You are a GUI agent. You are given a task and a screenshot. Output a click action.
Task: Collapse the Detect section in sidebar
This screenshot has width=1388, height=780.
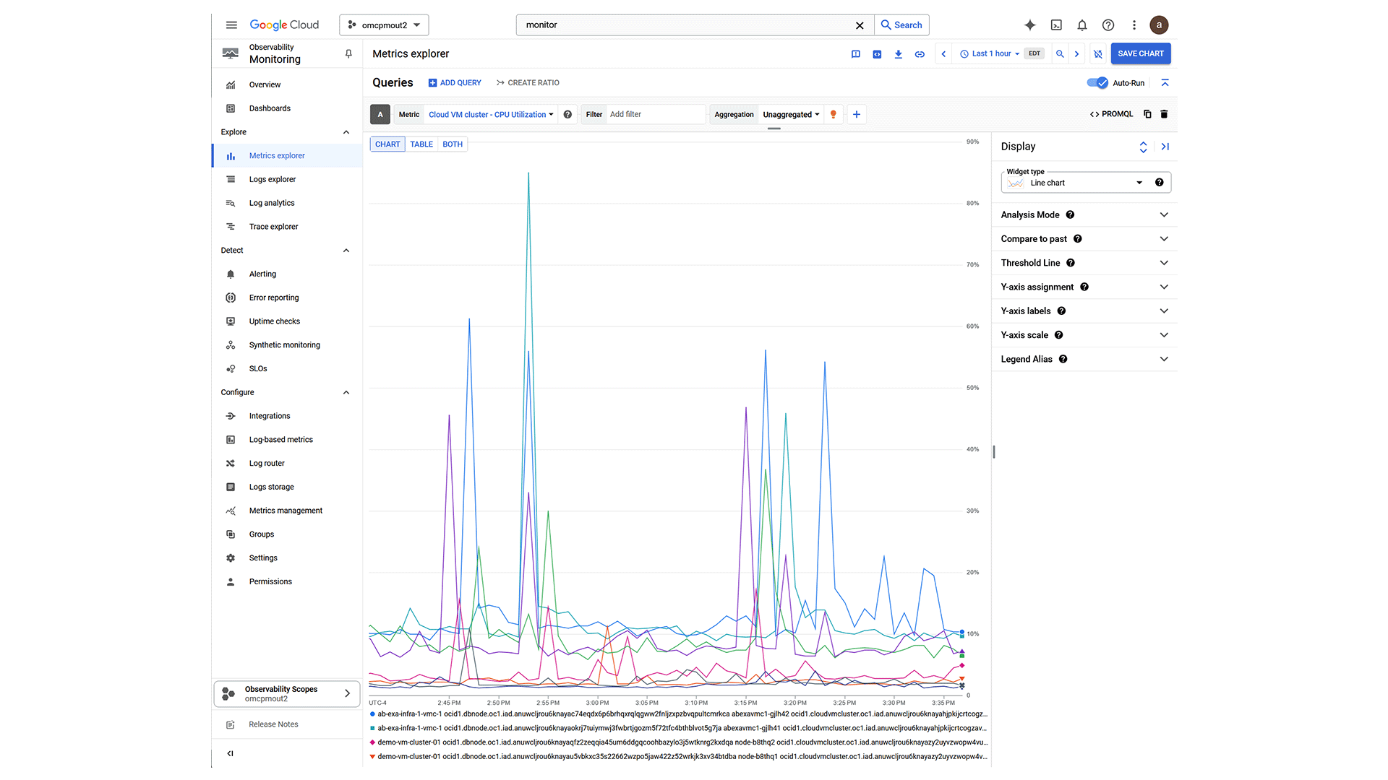pyautogui.click(x=346, y=250)
